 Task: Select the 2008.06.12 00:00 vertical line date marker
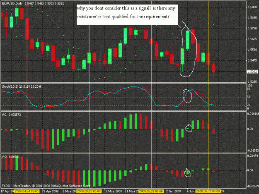tap(208, 192)
